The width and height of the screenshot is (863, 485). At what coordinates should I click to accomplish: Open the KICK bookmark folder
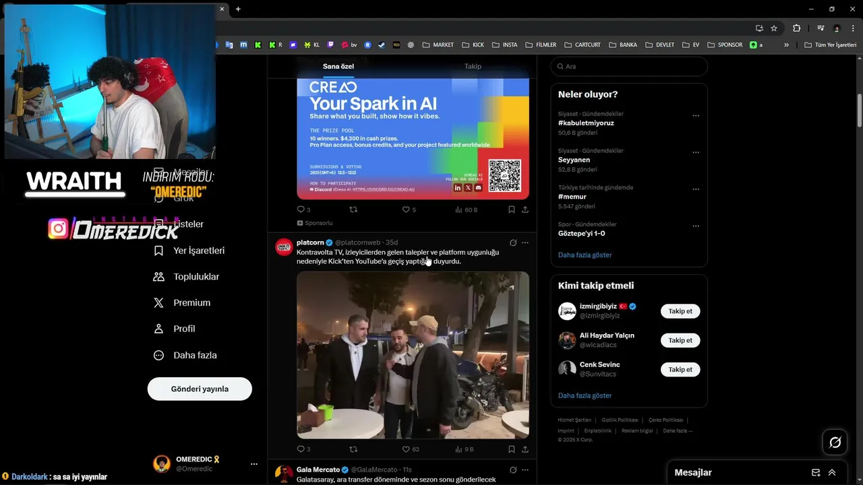coord(473,45)
